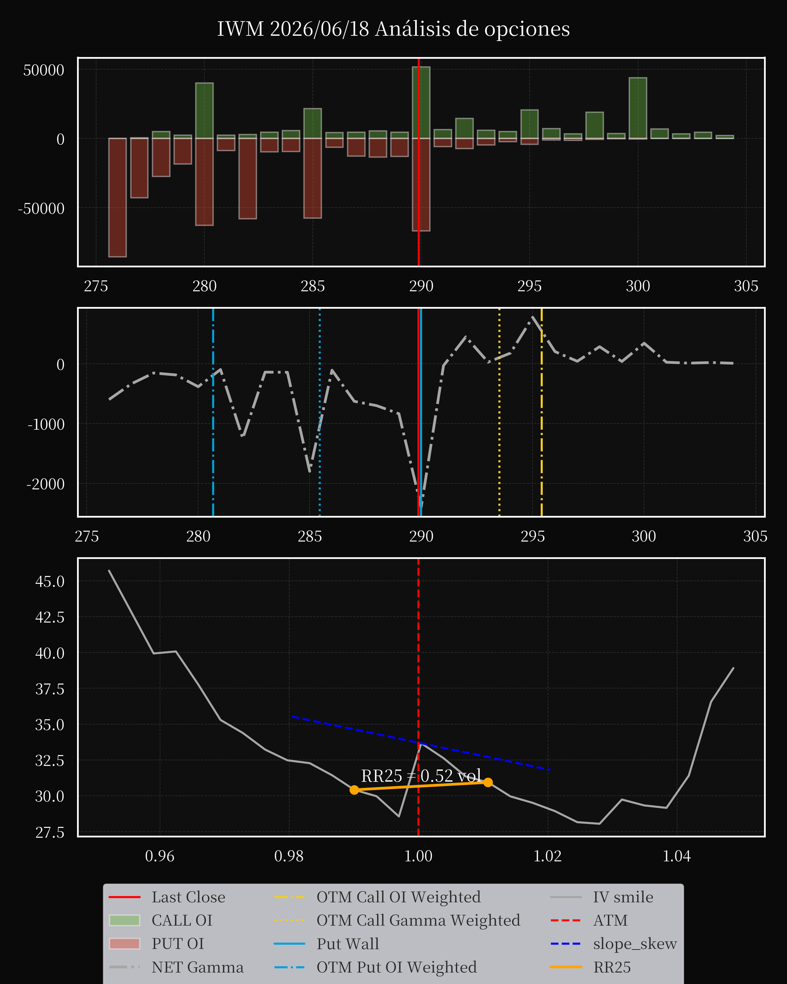787x984 pixels.
Task: Click the yellow dash-dot OTM Call OI Weighted line
Action: click(541, 412)
